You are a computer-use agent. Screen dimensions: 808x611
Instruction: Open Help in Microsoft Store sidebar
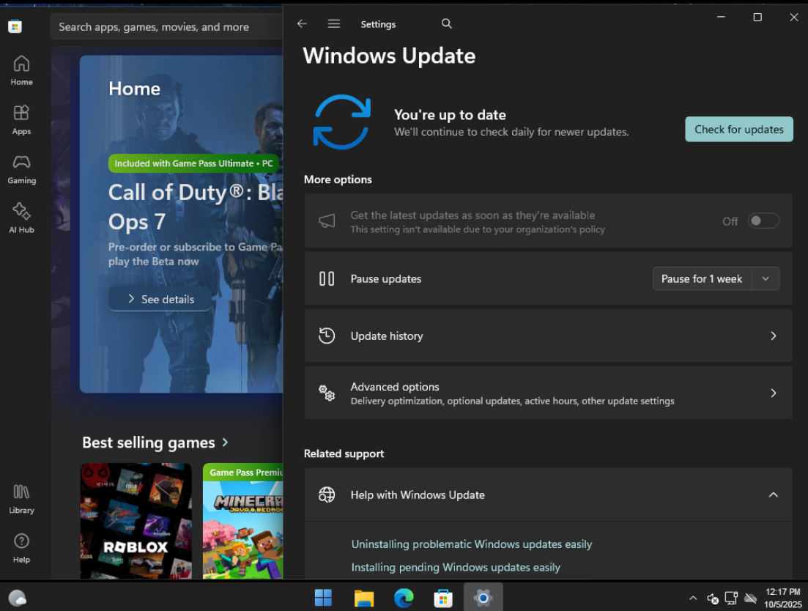pyautogui.click(x=22, y=548)
